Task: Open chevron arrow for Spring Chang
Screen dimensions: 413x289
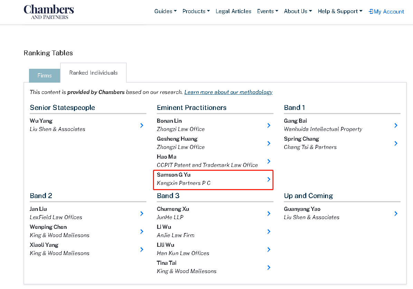Action: tap(396, 143)
